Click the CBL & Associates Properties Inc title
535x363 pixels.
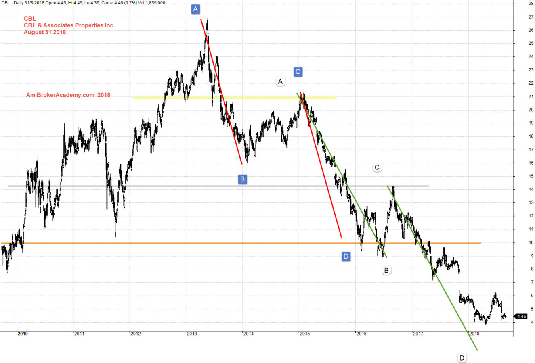[68, 25]
